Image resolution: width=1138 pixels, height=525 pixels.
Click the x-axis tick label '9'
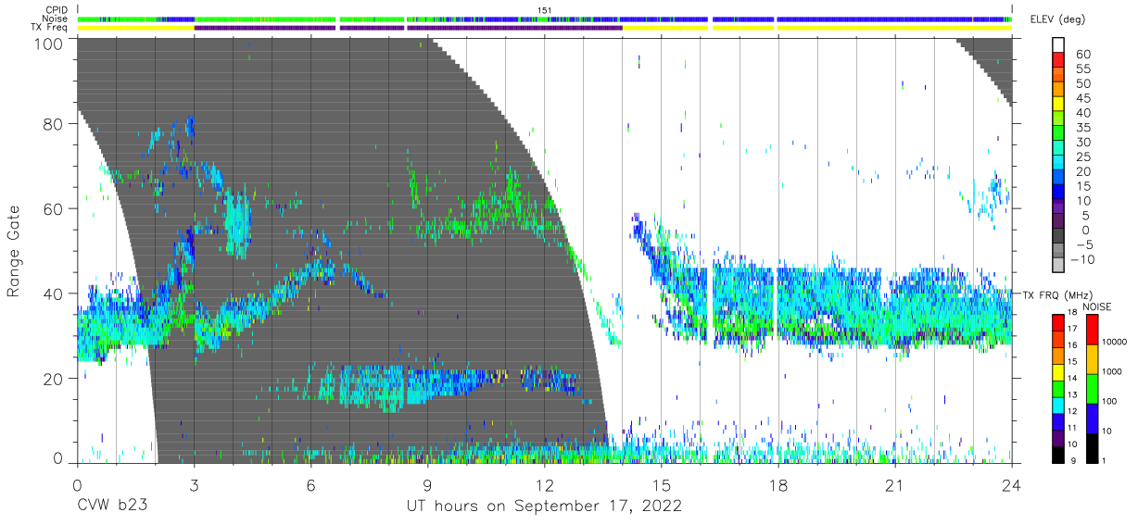pos(427,485)
